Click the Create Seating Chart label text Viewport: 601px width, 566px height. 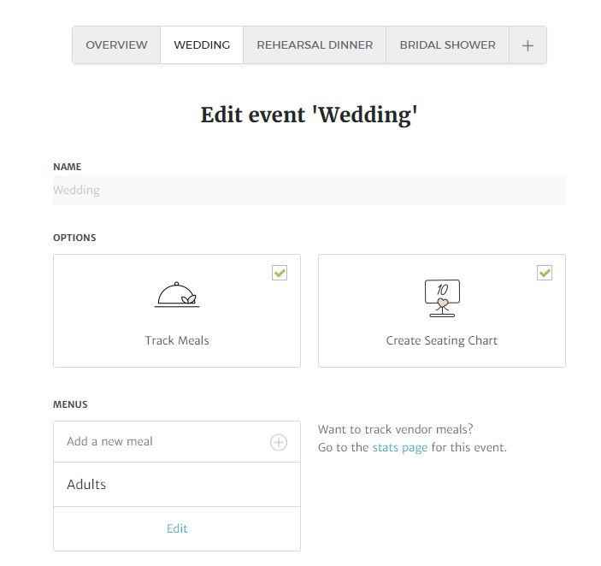(x=441, y=340)
